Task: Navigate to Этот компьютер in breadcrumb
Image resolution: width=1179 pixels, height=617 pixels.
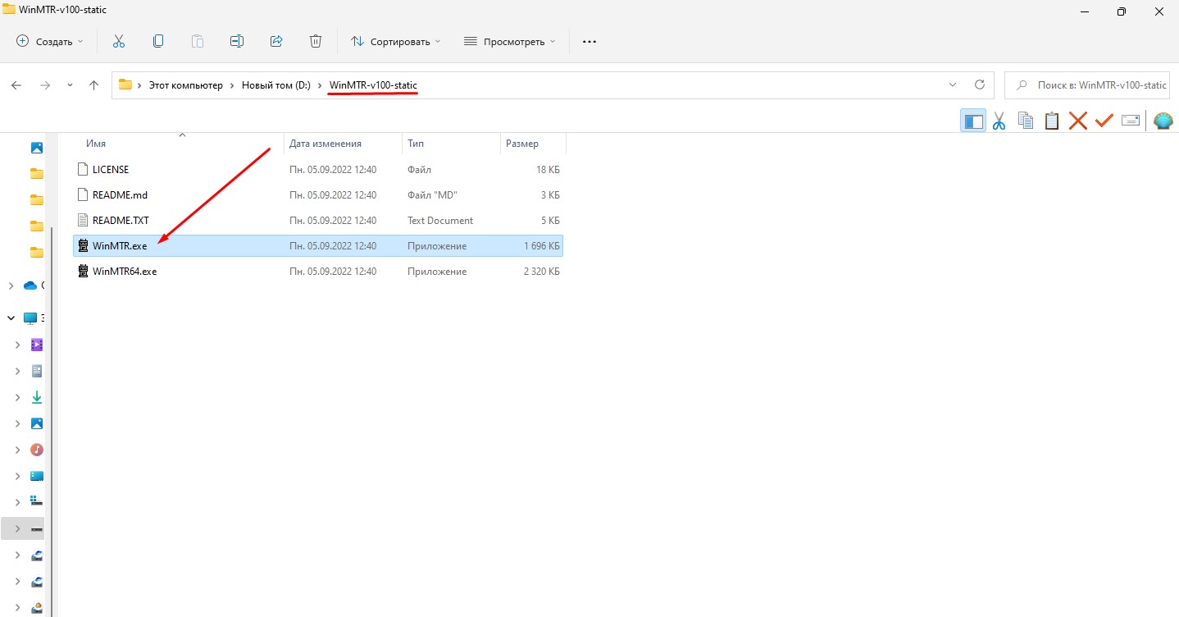Action: 185,85
